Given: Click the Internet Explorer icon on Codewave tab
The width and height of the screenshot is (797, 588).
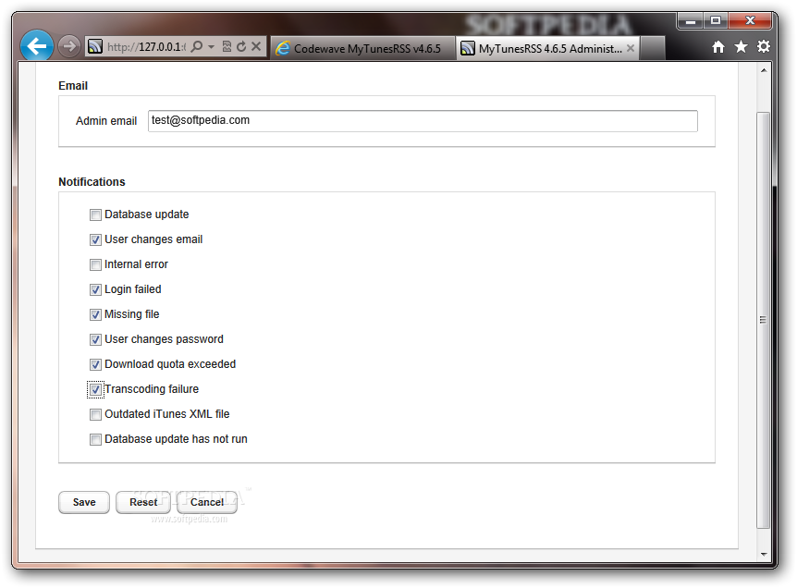Looking at the screenshot, I should click(x=283, y=48).
